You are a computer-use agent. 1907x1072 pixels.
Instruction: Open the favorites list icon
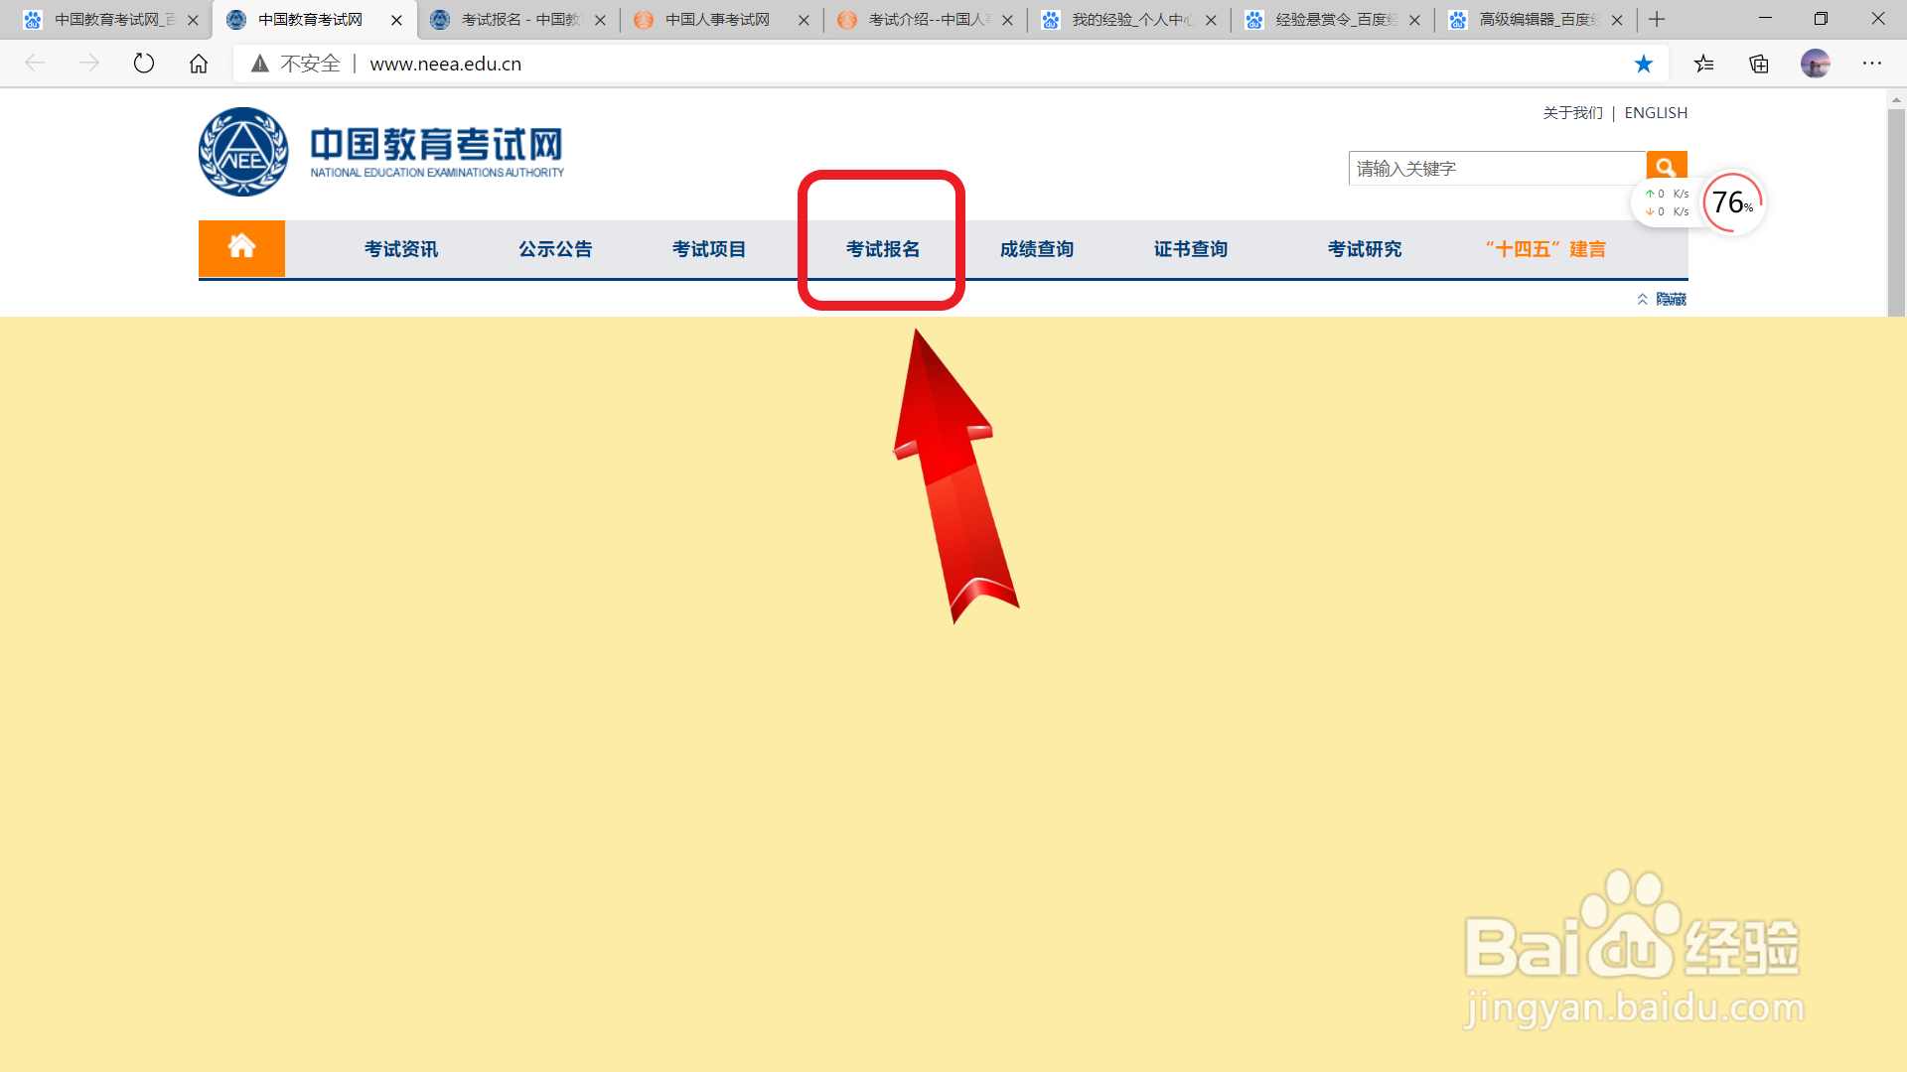pyautogui.click(x=1704, y=64)
